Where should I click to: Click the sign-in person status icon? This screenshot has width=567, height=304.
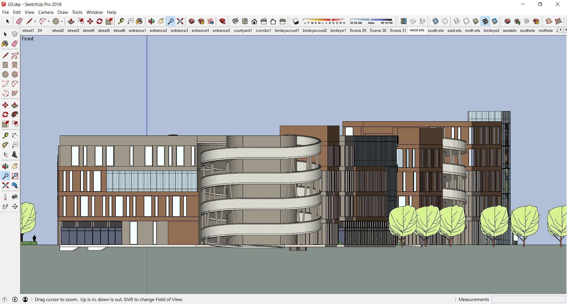click(25, 299)
